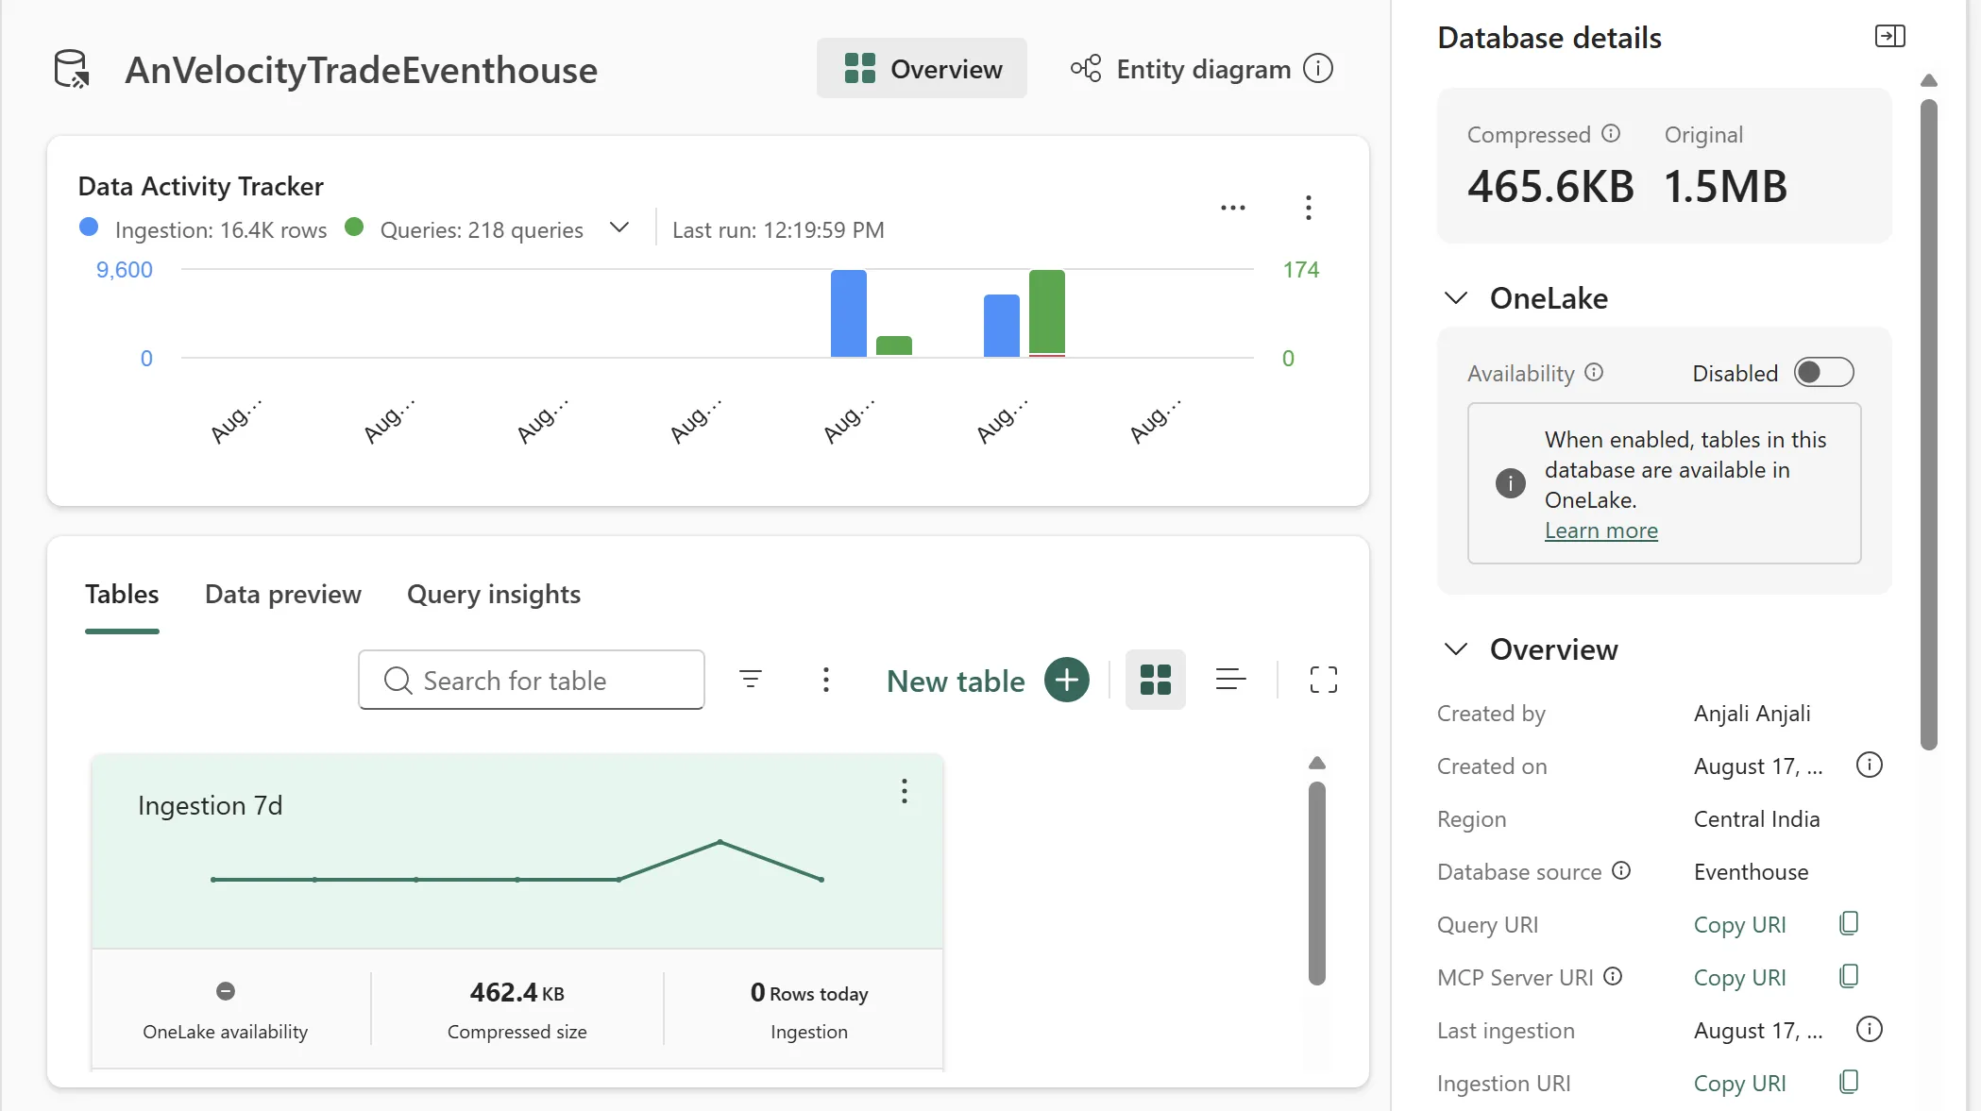Click Copy URI for Ingestion URI
Screen dimensions: 1981x1111
(x=1739, y=1084)
